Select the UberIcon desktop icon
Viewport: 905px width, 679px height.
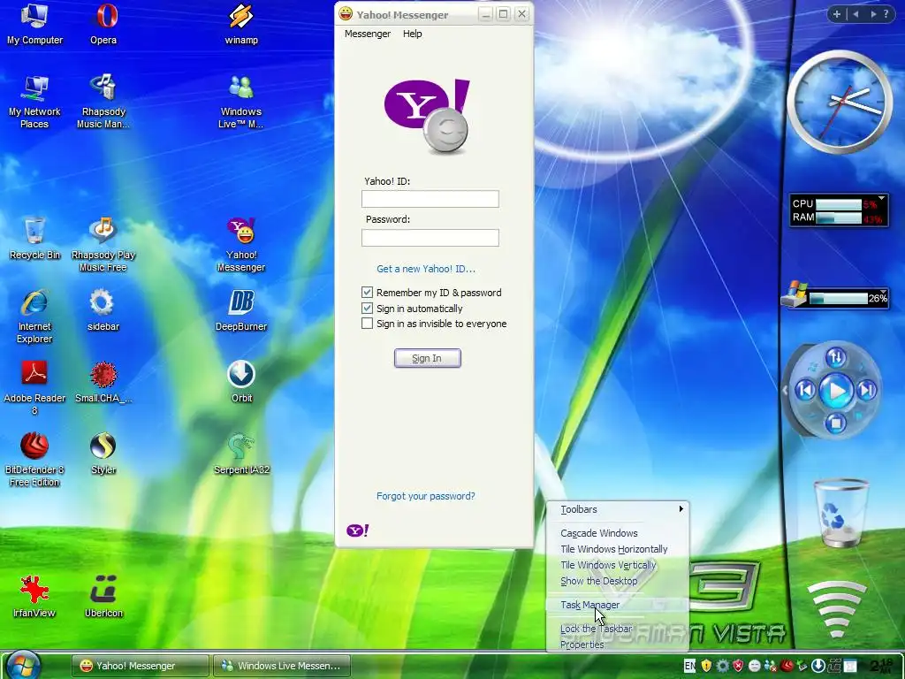103,596
